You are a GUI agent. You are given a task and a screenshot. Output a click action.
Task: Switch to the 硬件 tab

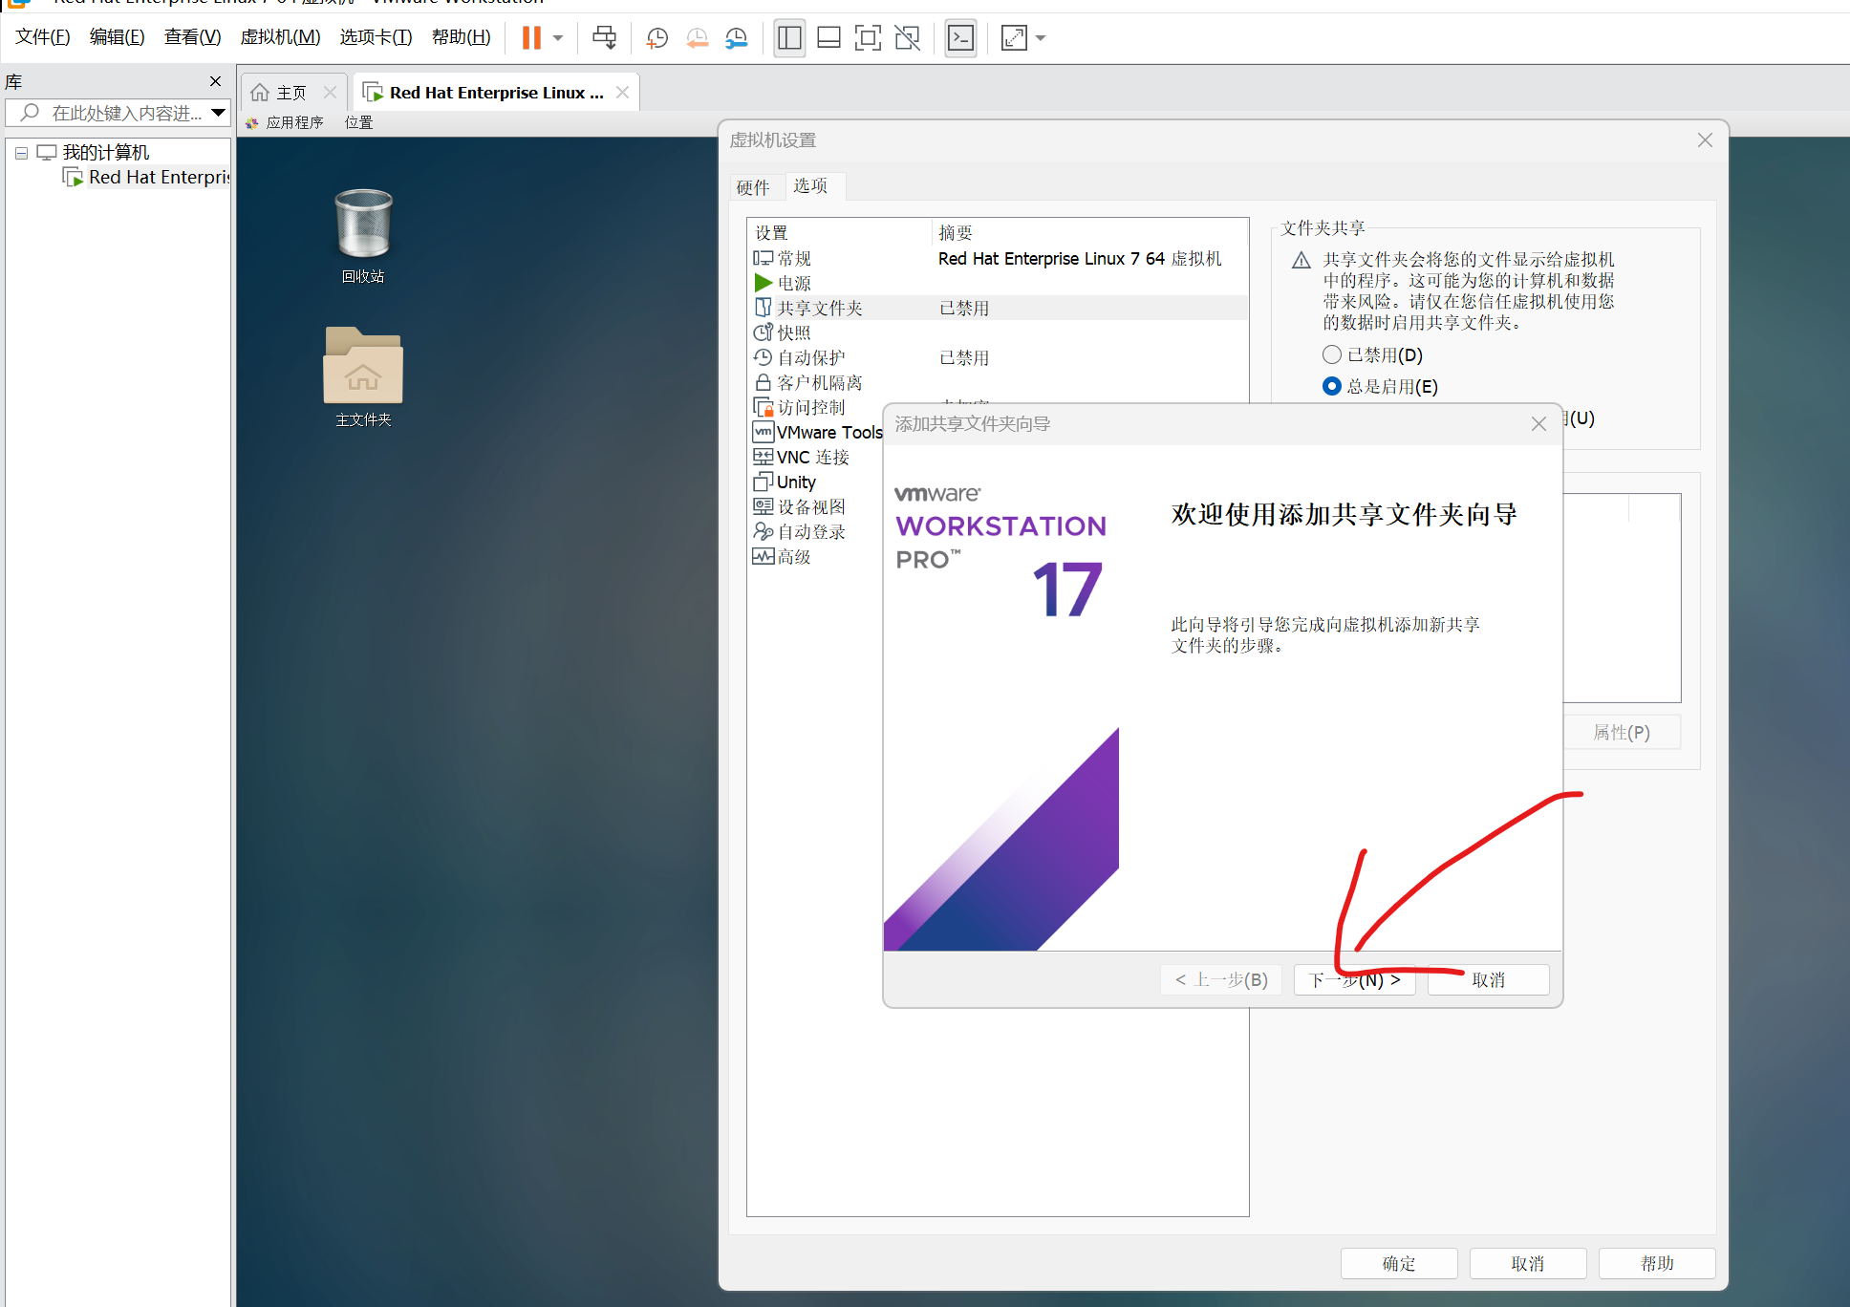(x=756, y=186)
